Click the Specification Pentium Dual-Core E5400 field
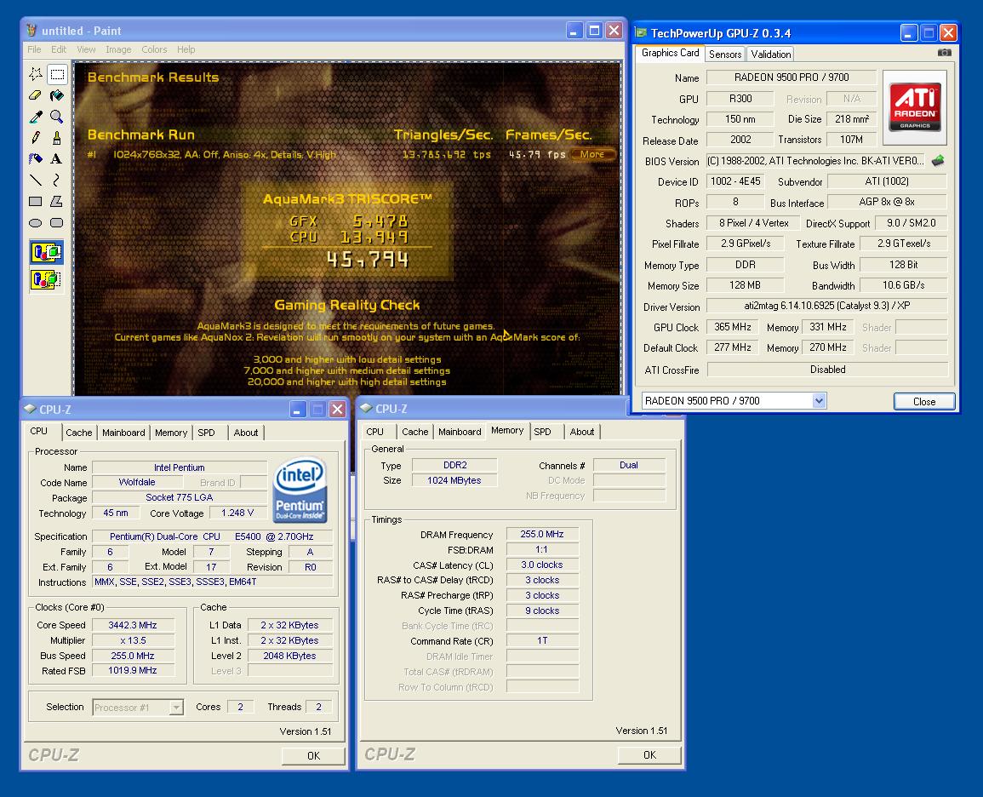 (212, 536)
